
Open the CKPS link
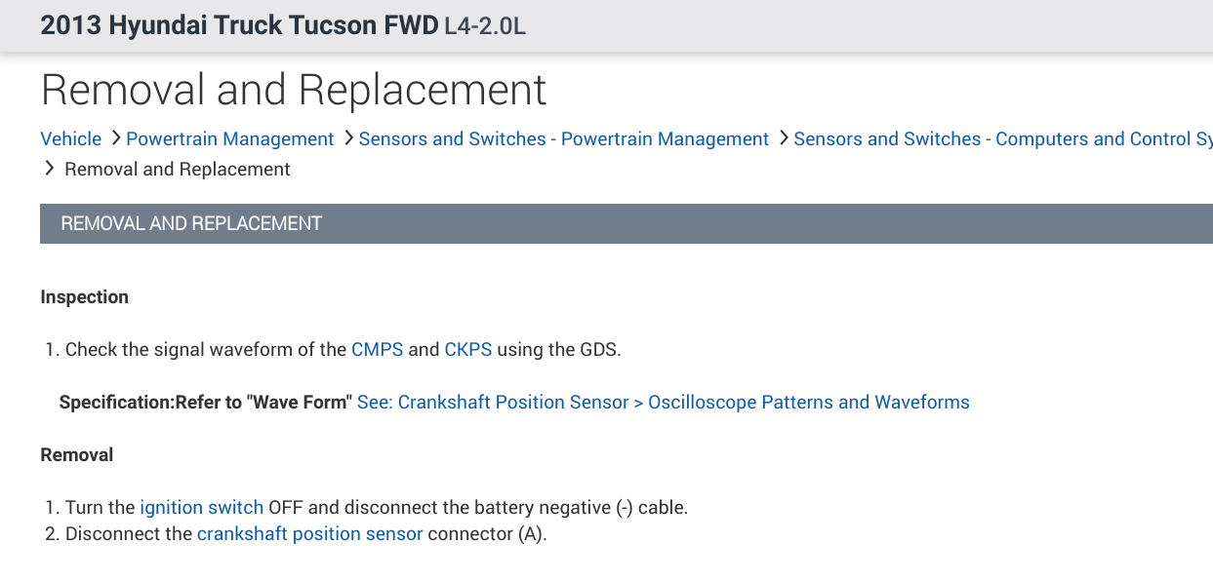click(467, 349)
